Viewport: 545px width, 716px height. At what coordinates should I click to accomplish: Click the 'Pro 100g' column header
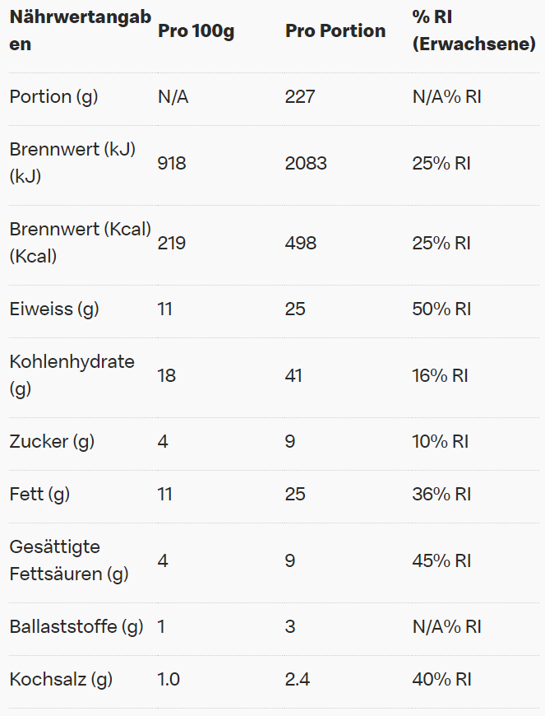coord(196,31)
